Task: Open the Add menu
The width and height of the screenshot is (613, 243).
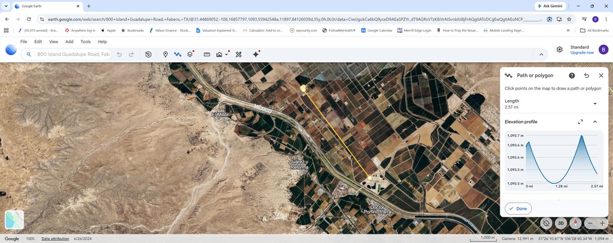Action: click(x=69, y=42)
